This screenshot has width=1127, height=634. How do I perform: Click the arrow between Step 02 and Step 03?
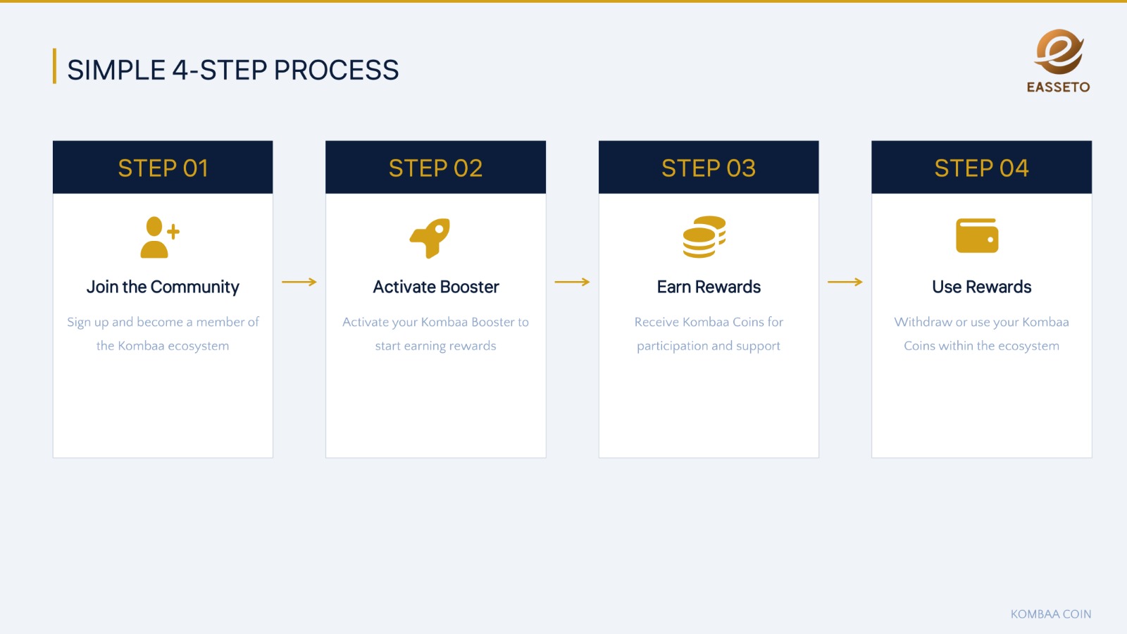pyautogui.click(x=572, y=282)
